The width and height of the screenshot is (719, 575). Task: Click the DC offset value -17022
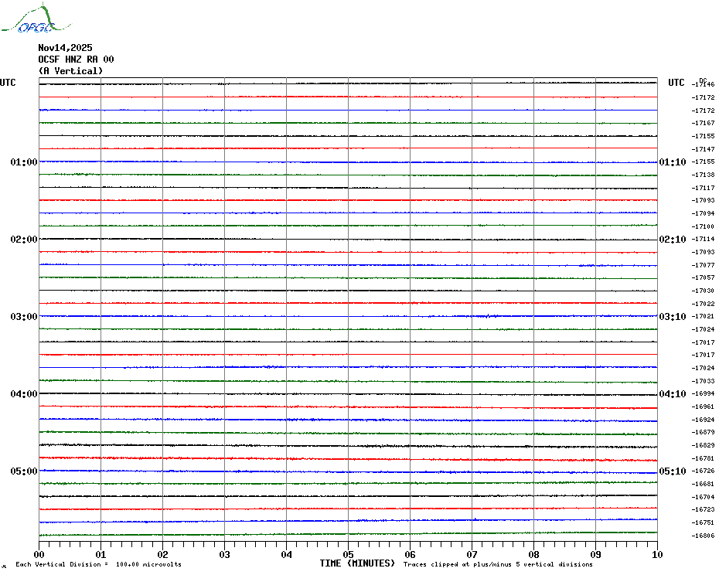click(703, 304)
